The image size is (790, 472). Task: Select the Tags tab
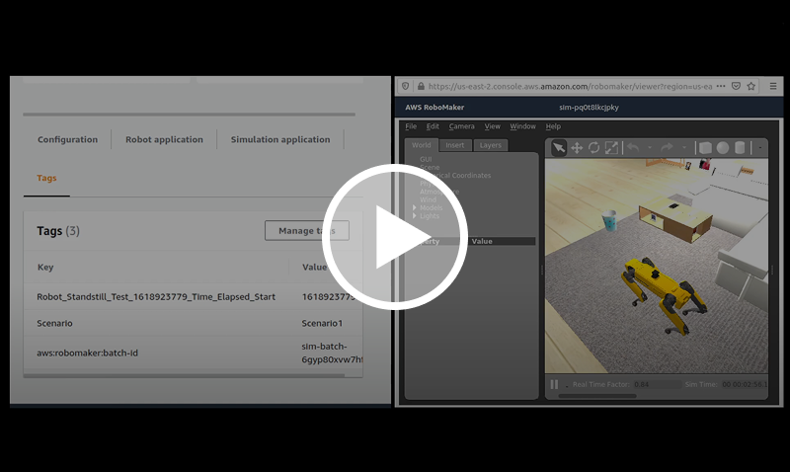pyautogui.click(x=46, y=178)
